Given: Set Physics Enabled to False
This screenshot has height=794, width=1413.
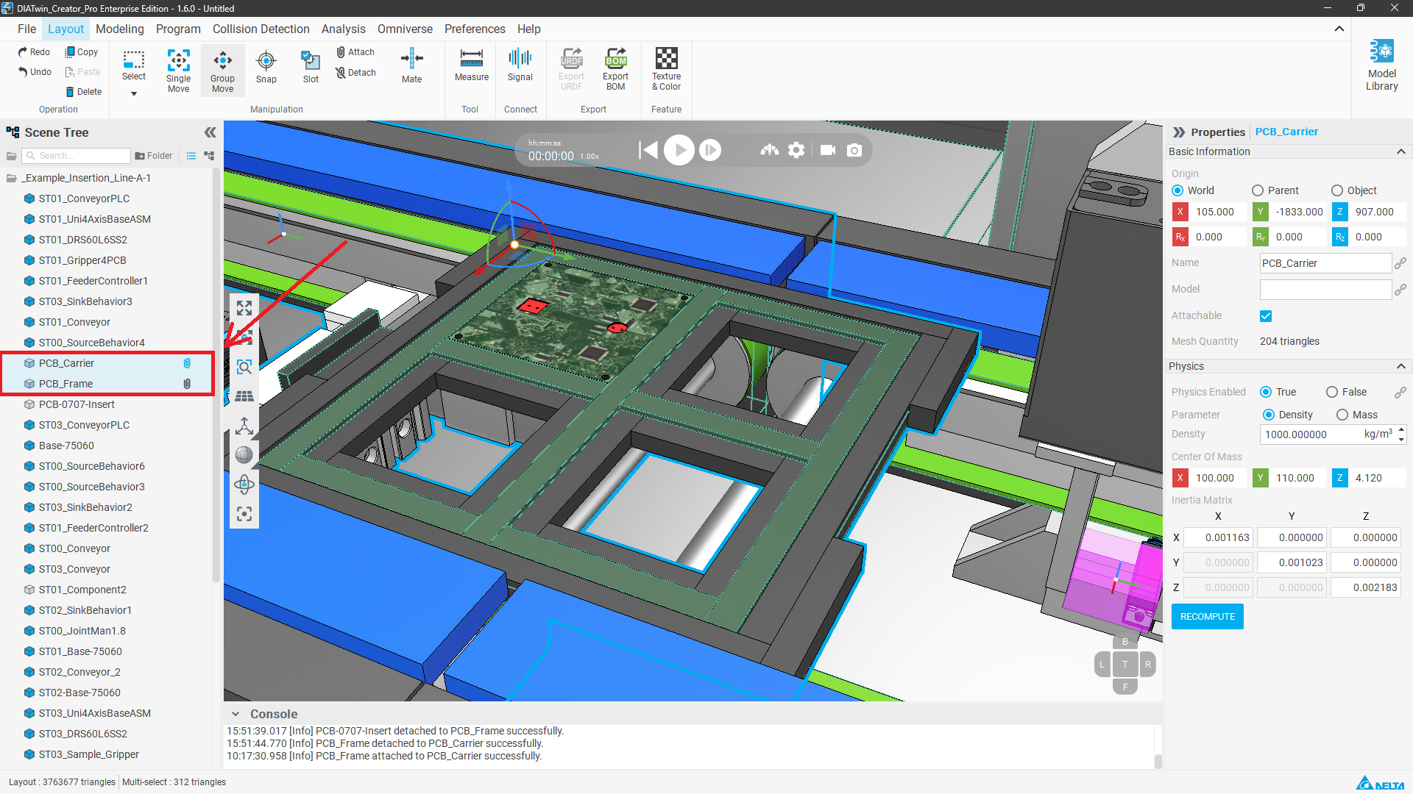Looking at the screenshot, I should 1332,392.
